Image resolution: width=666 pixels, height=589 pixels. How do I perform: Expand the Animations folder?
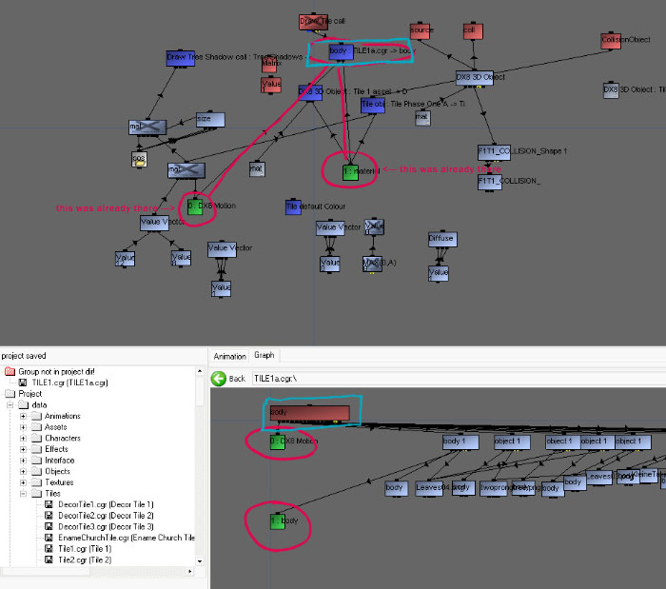[23, 416]
